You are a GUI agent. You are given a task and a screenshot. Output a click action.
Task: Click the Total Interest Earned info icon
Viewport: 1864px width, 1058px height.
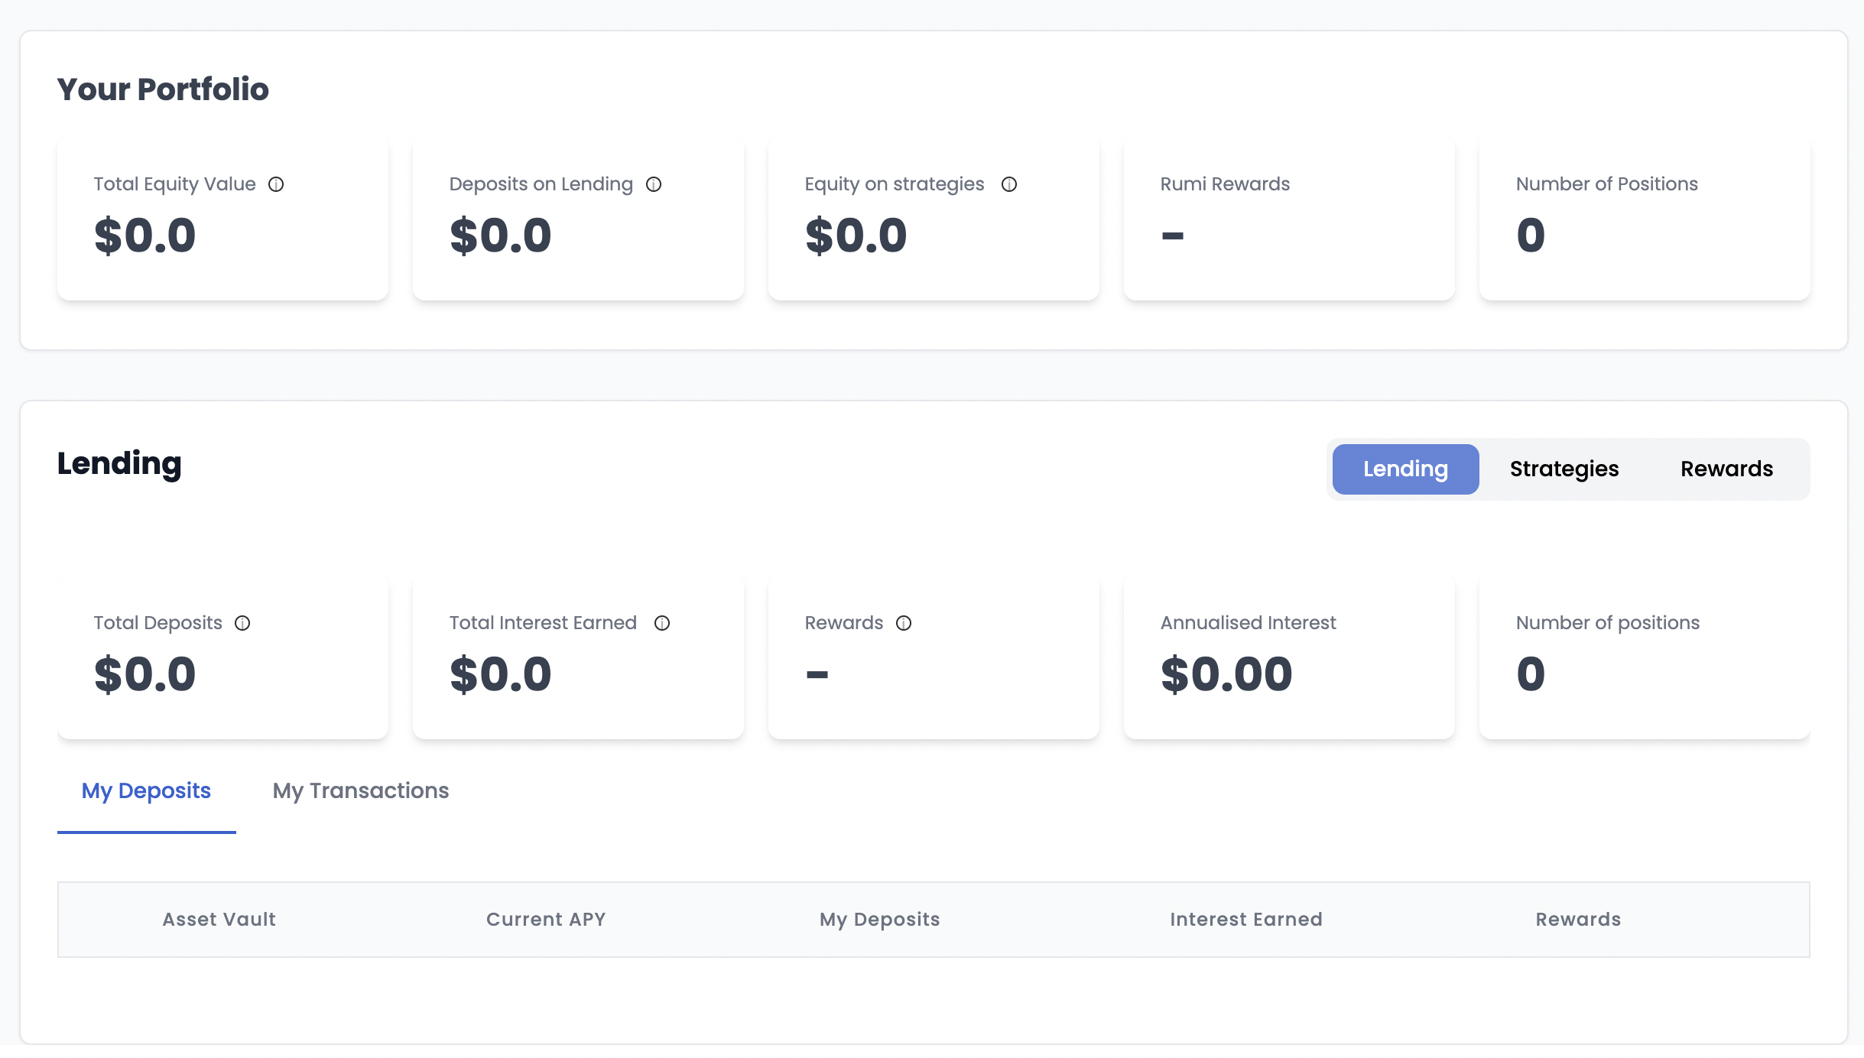point(662,623)
